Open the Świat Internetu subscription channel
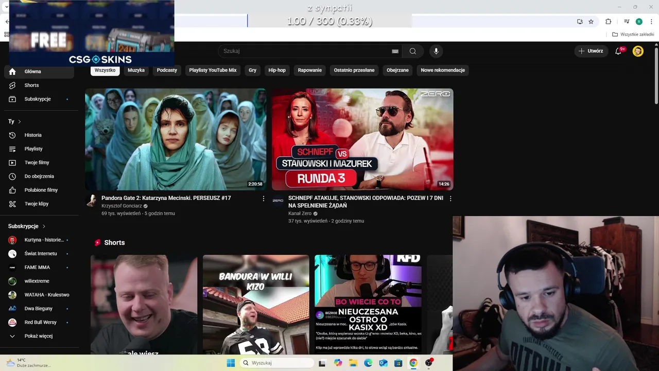 pyautogui.click(x=39, y=254)
